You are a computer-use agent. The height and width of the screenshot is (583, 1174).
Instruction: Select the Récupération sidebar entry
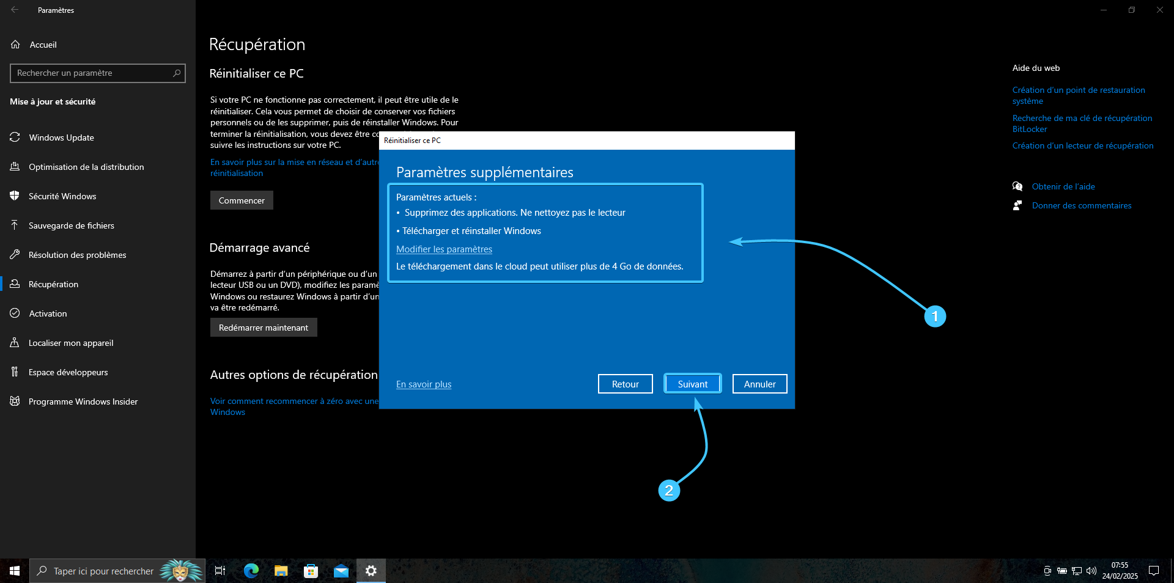tap(98, 284)
